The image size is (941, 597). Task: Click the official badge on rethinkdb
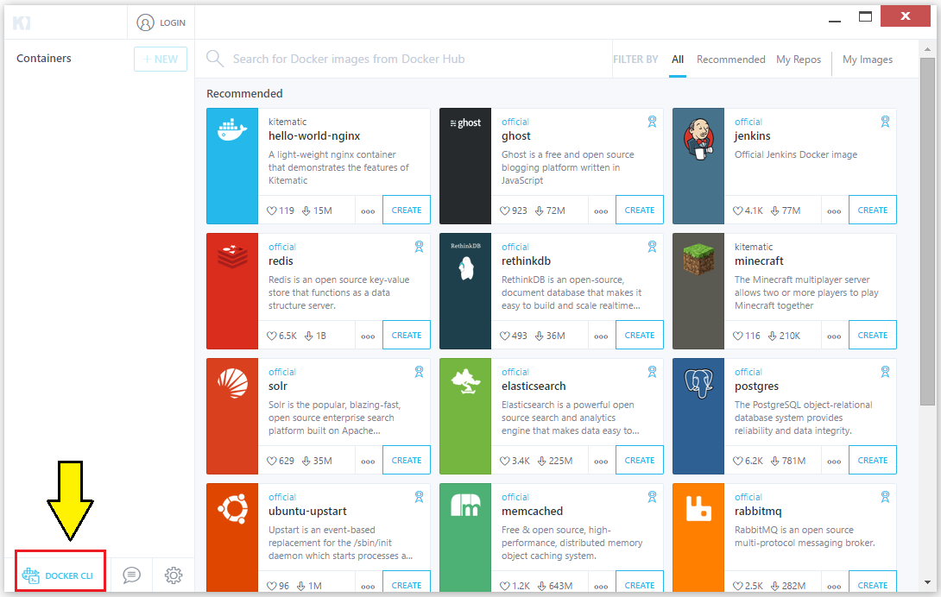pos(653,247)
